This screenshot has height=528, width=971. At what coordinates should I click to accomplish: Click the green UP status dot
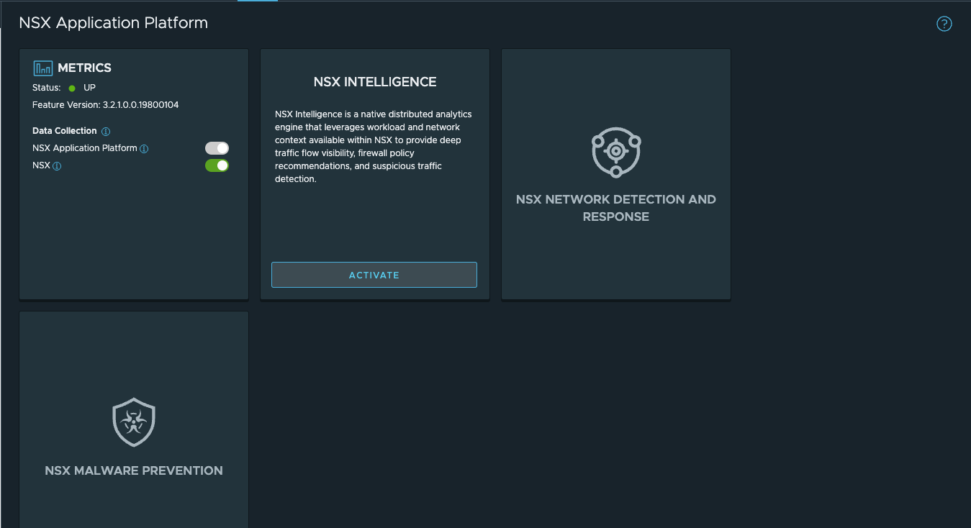click(72, 88)
